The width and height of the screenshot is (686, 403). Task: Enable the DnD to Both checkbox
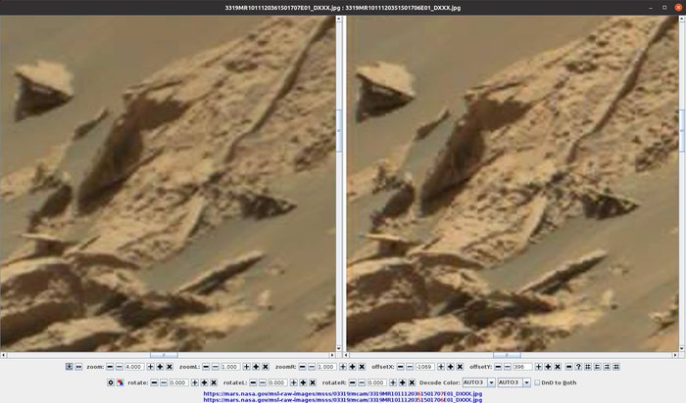pyautogui.click(x=537, y=382)
